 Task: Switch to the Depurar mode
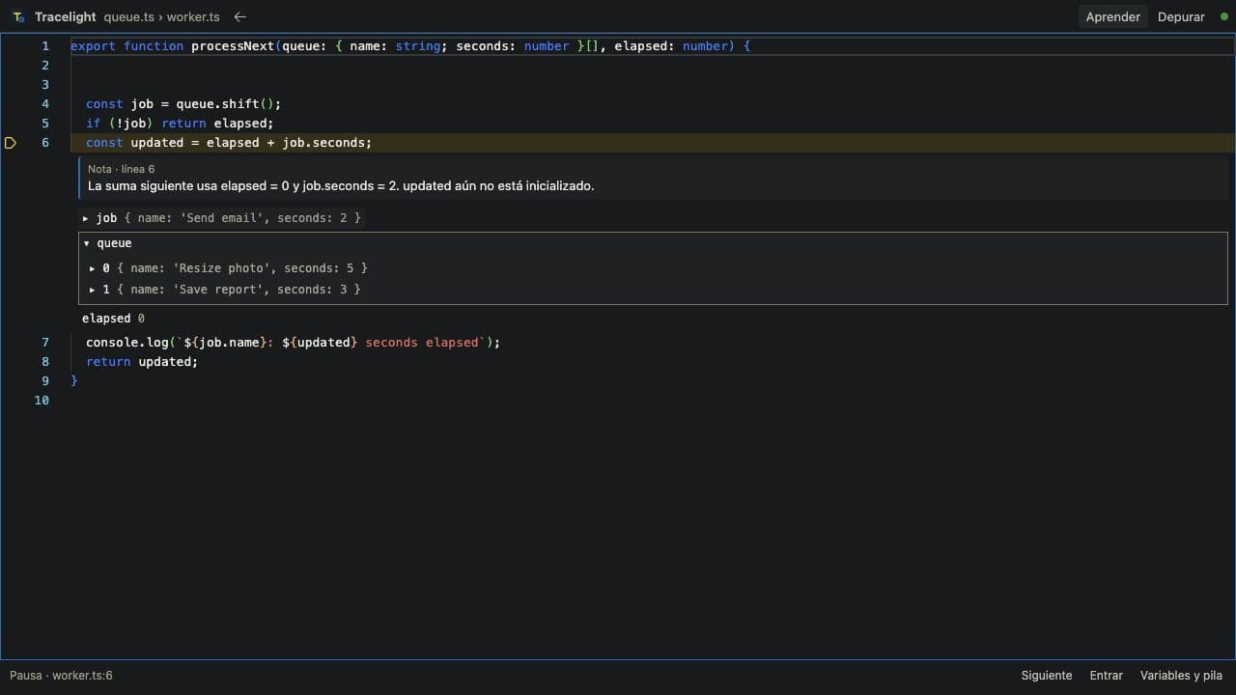coord(1181,16)
